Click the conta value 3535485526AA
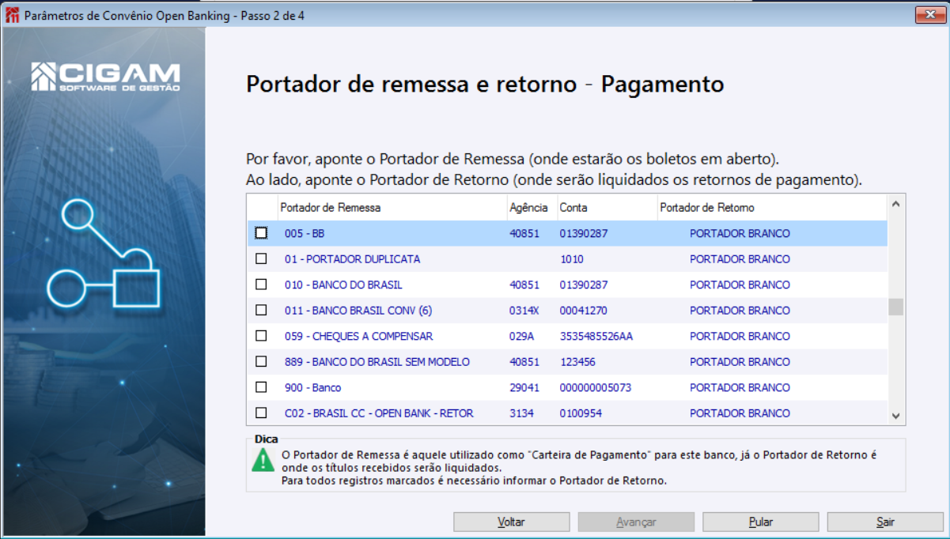The image size is (950, 539). coord(596,337)
